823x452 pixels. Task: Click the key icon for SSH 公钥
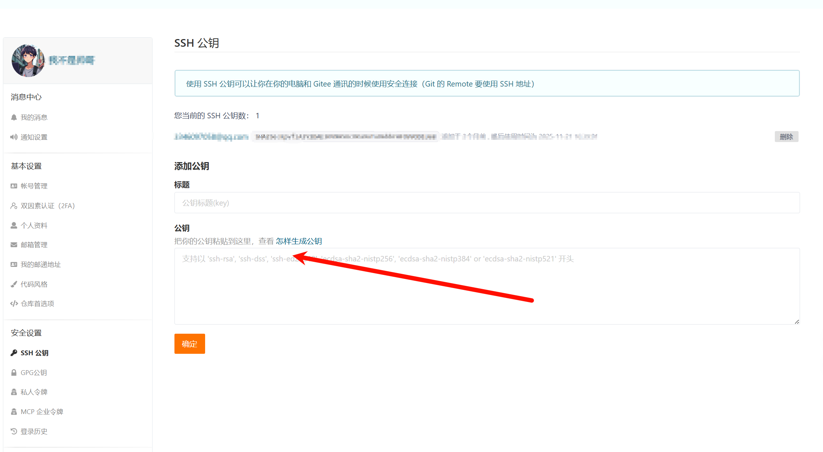[14, 353]
